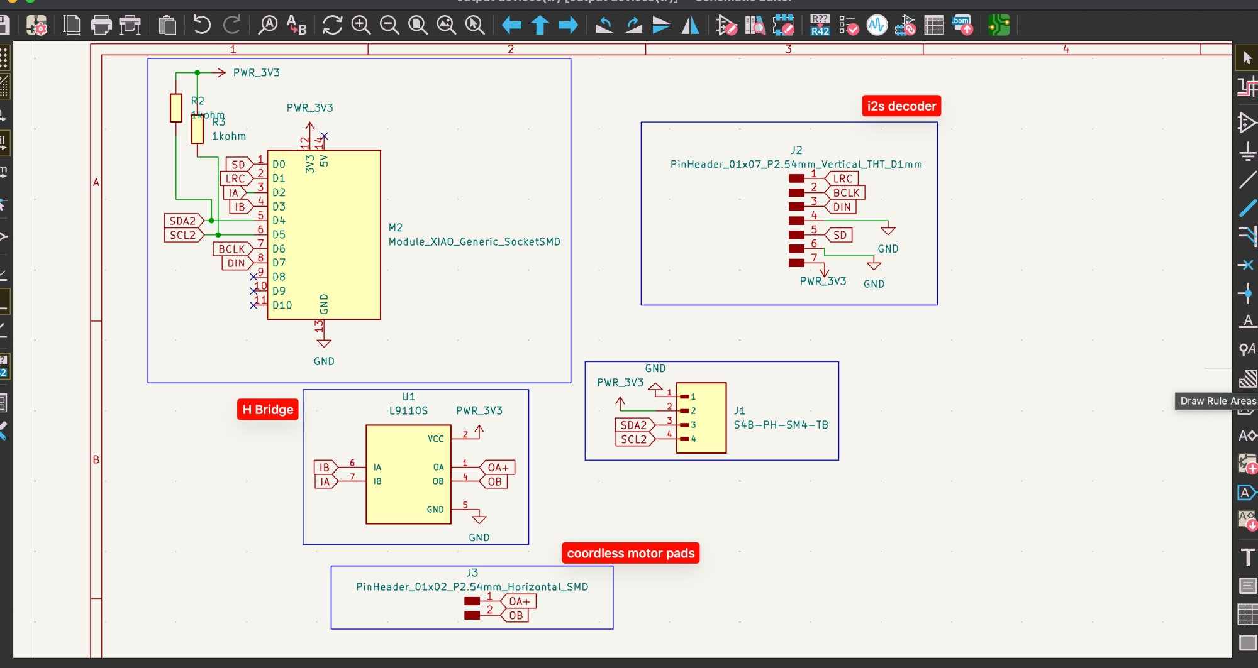Select the Draw Bus tool
This screenshot has width=1258, height=668.
(x=1247, y=208)
